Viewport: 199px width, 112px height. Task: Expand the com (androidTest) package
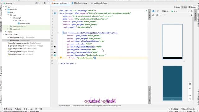tap(8, 26)
